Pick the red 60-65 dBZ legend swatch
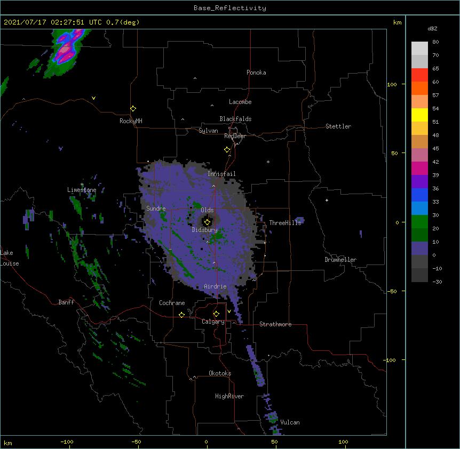 pos(419,75)
